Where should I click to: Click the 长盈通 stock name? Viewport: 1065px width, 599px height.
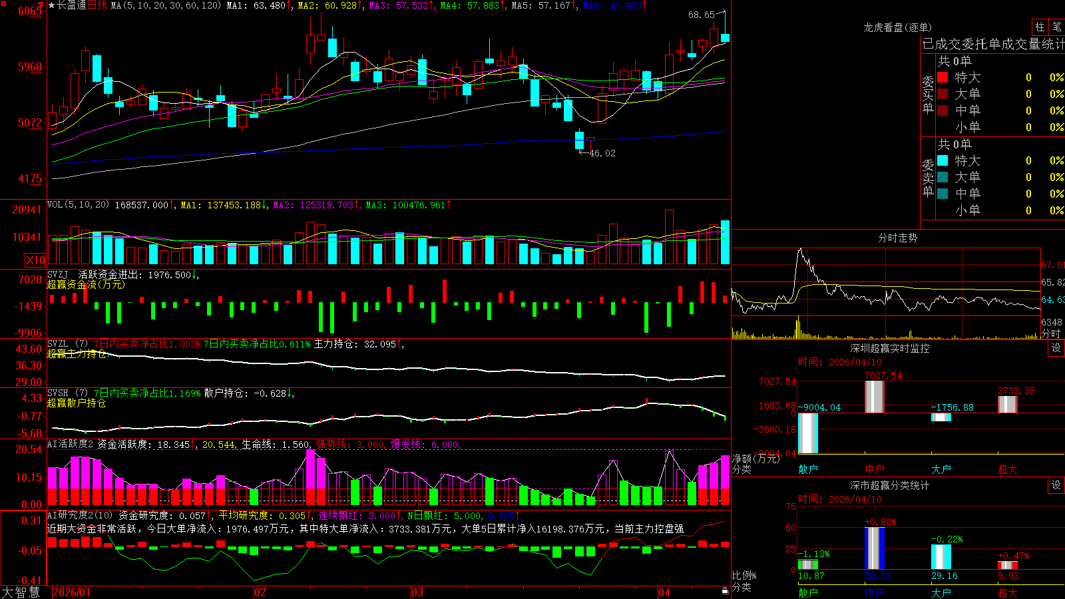72,5
